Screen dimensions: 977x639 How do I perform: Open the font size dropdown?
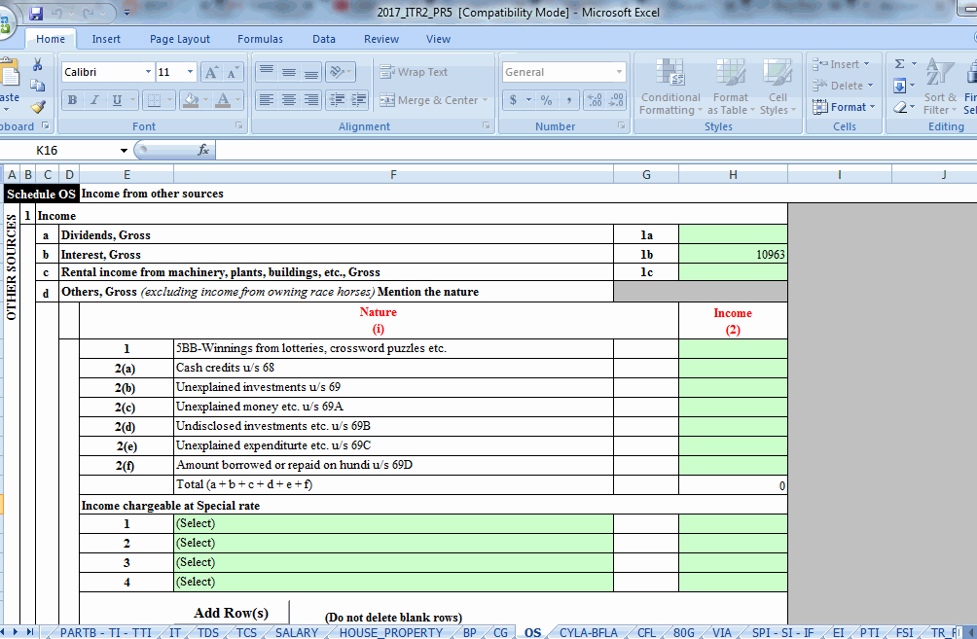[x=191, y=72]
